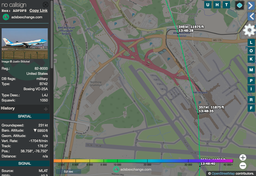Click the 13:48:40 track point label
256x176 pixels.
pyautogui.click(x=208, y=164)
